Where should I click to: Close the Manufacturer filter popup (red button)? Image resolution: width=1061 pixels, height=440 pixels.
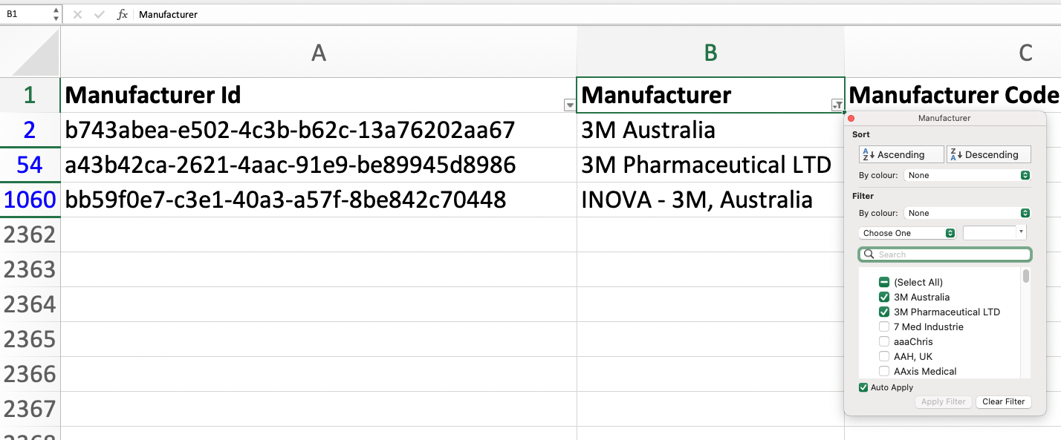click(x=851, y=118)
